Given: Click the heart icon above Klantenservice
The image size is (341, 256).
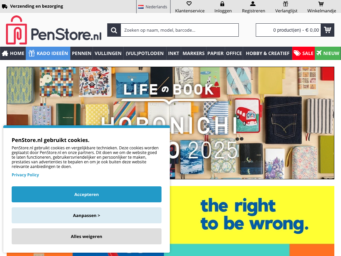Looking at the screenshot, I should (x=189, y=3).
